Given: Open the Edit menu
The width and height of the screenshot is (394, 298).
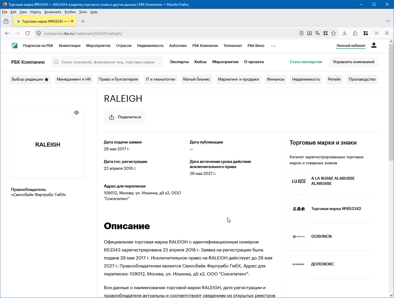Looking at the screenshot, I should coord(13,12).
